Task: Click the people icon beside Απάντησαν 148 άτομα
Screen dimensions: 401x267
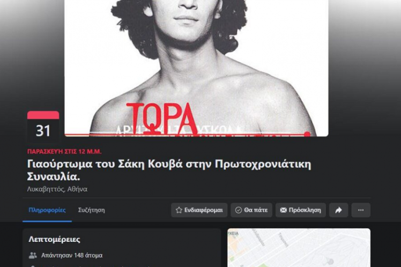Action: click(33, 255)
